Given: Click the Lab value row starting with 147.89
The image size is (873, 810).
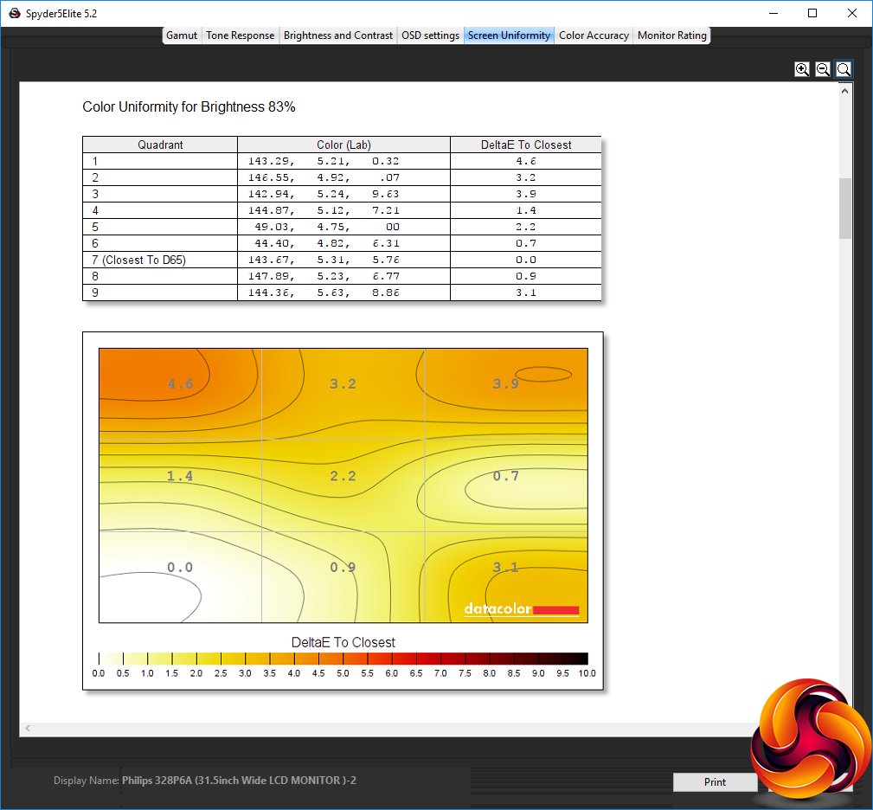Looking at the screenshot, I should click(x=324, y=276).
